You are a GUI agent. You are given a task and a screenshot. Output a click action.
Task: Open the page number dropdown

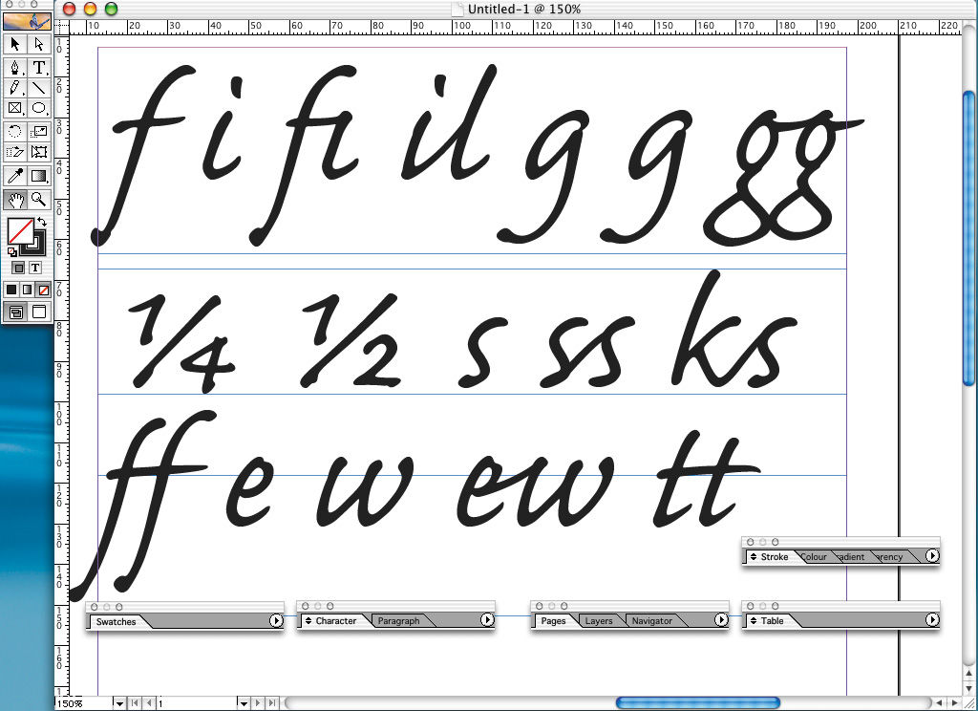tap(243, 703)
